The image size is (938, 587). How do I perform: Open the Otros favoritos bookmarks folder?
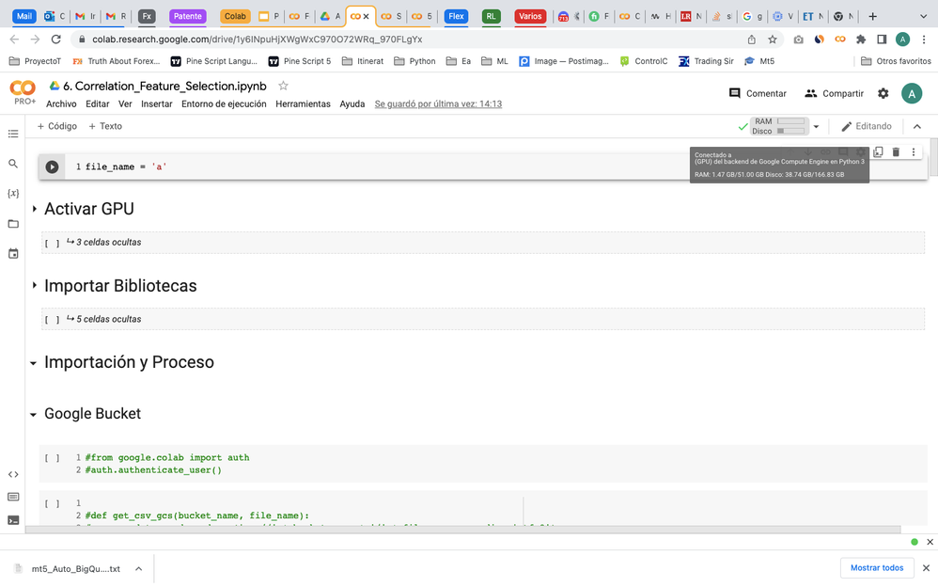click(896, 61)
